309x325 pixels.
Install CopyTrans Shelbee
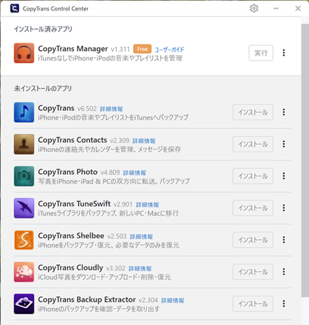tap(253, 240)
